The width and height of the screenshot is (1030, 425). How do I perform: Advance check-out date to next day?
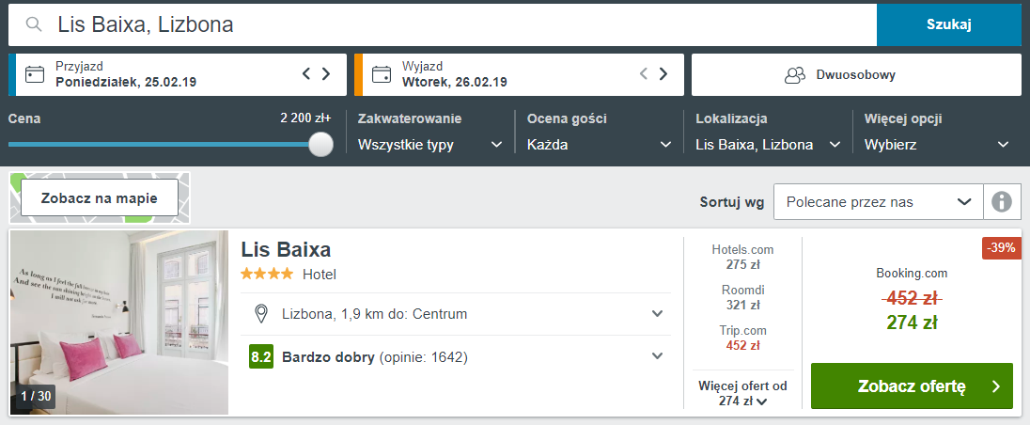coord(663,73)
